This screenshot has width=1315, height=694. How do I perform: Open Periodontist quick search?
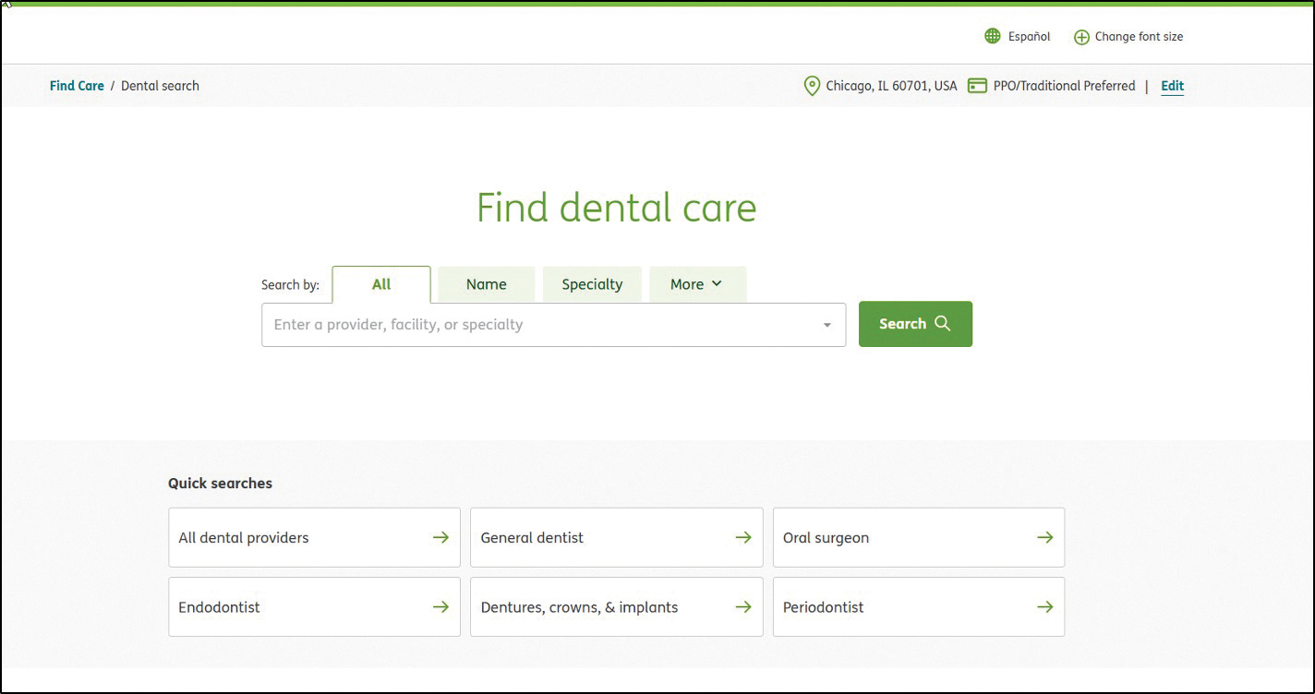pyautogui.click(x=919, y=606)
